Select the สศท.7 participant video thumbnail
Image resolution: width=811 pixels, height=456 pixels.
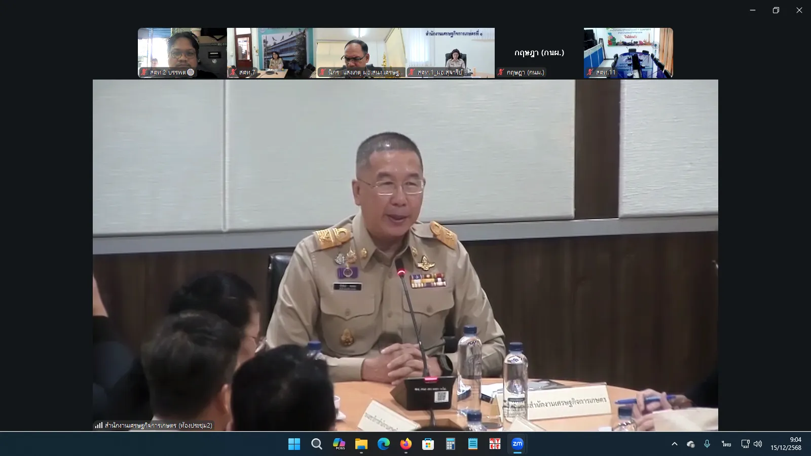[271, 53]
